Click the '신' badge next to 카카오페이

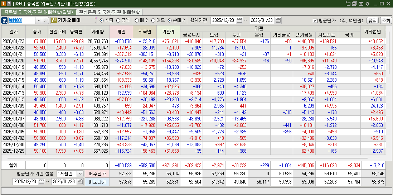54,20
